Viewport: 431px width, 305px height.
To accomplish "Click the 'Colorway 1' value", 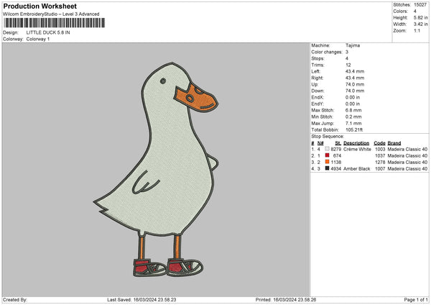I will tap(38, 39).
